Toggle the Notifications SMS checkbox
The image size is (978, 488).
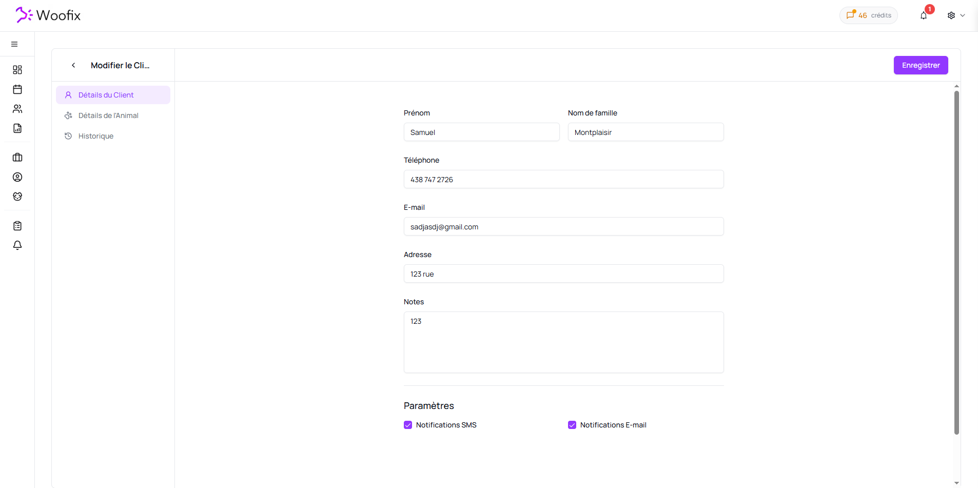pyautogui.click(x=408, y=425)
